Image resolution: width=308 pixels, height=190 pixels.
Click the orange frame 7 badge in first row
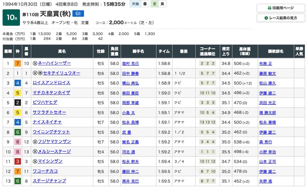(x=18, y=63)
